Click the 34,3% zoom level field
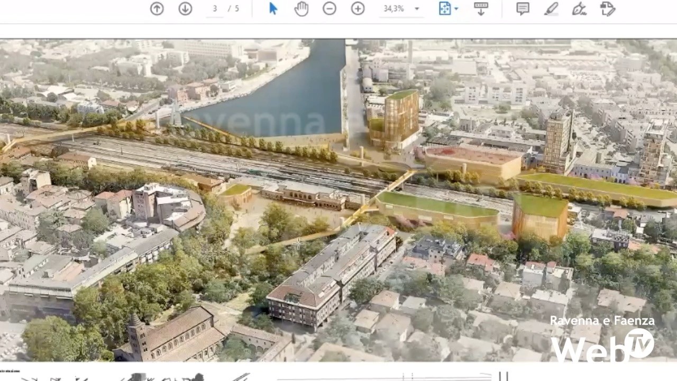The width and height of the screenshot is (677, 381). point(394,8)
